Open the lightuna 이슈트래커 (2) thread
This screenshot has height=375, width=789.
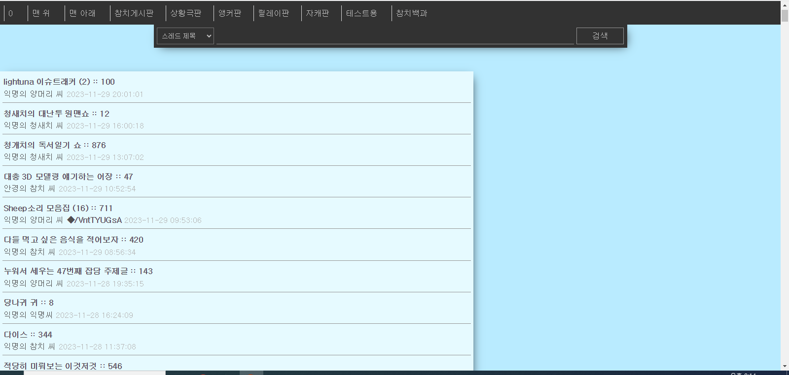coord(59,82)
